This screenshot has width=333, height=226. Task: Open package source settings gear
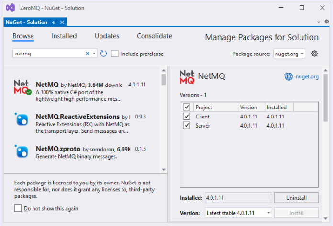point(314,54)
